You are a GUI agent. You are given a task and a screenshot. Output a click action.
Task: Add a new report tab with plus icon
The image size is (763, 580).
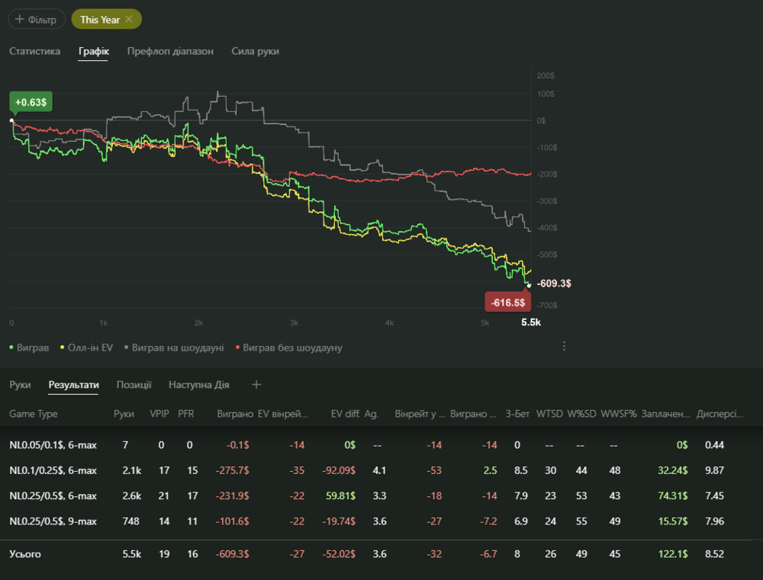click(x=256, y=385)
